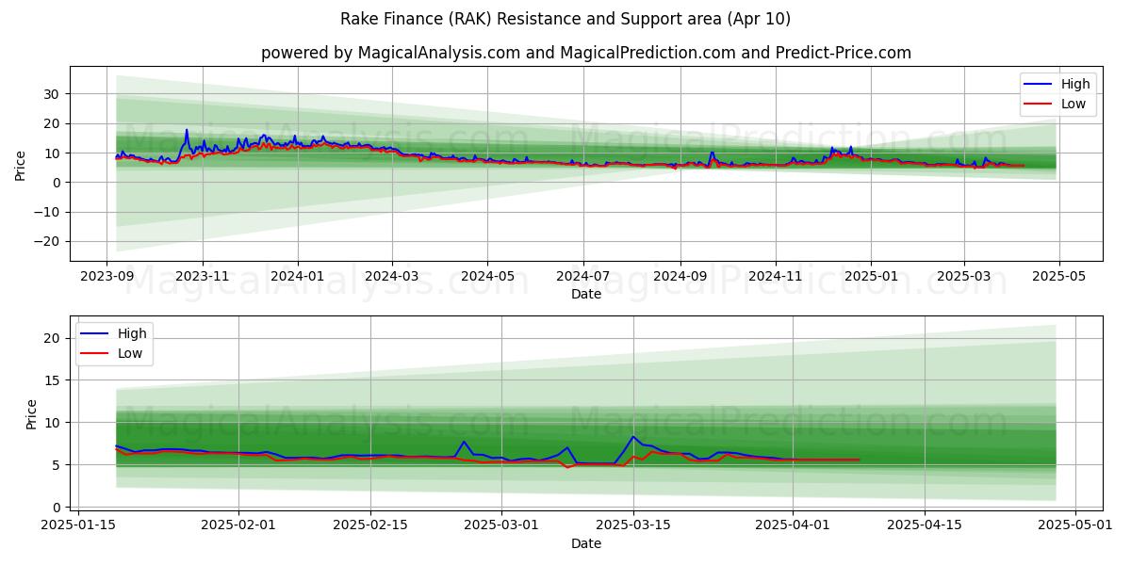The image size is (1131, 565).
Task: Click the '2025-05-01' tick label
Action: tap(1075, 525)
